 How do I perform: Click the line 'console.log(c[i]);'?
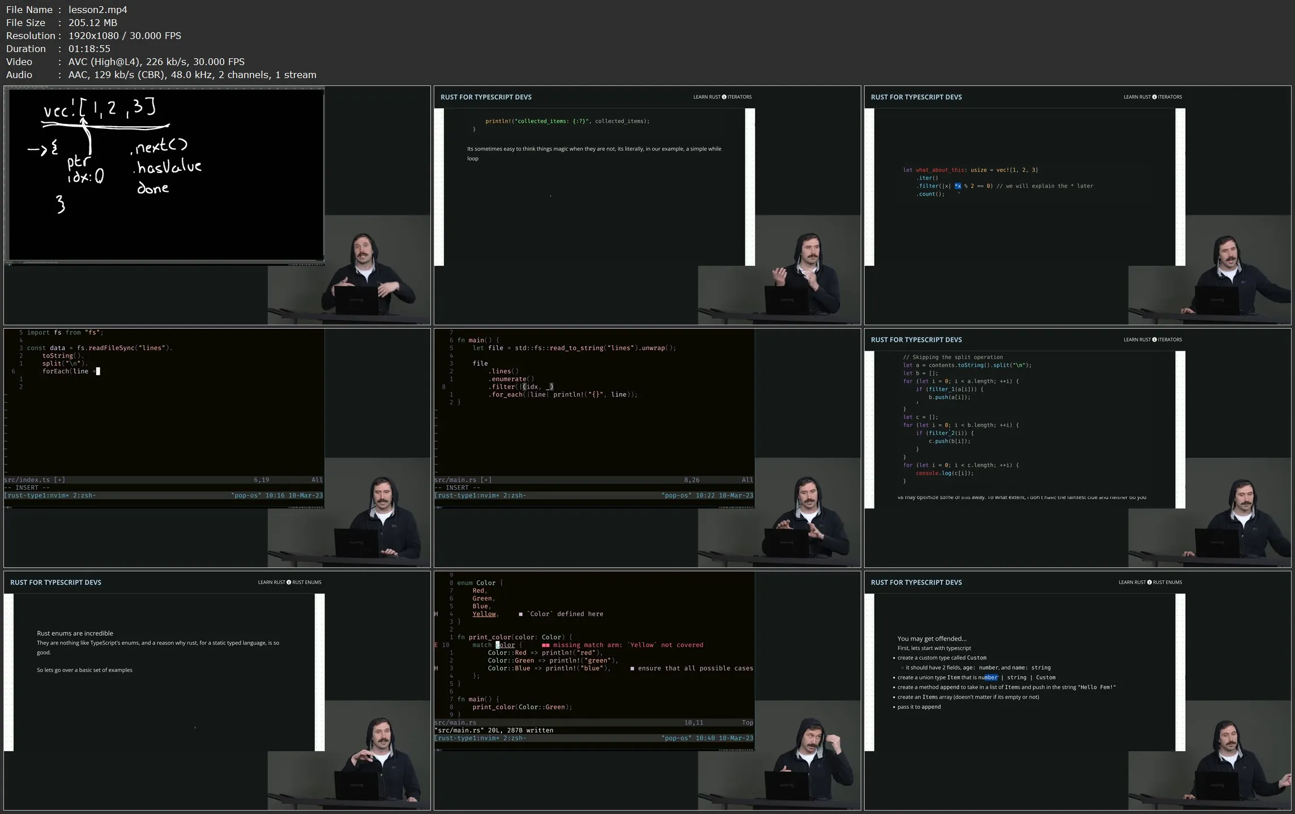tap(944, 473)
